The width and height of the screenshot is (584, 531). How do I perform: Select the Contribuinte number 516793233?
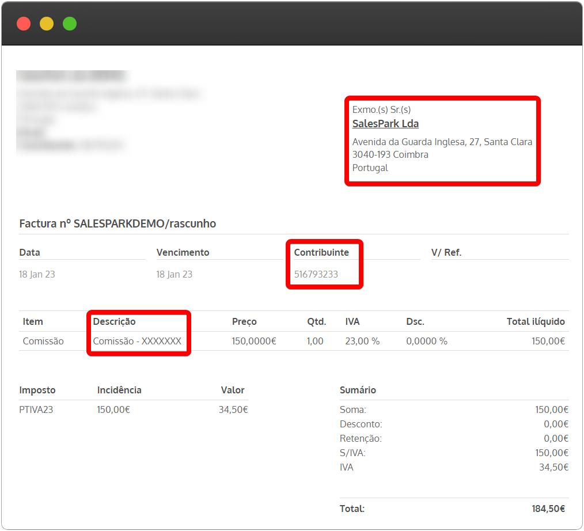click(316, 274)
